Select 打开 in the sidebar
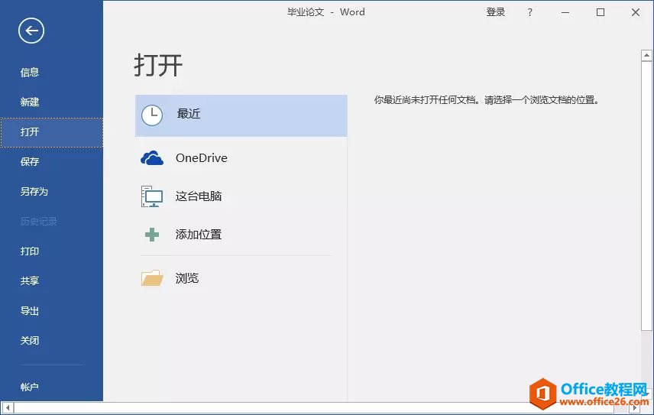Screen dimensions: 654x415 (51, 132)
